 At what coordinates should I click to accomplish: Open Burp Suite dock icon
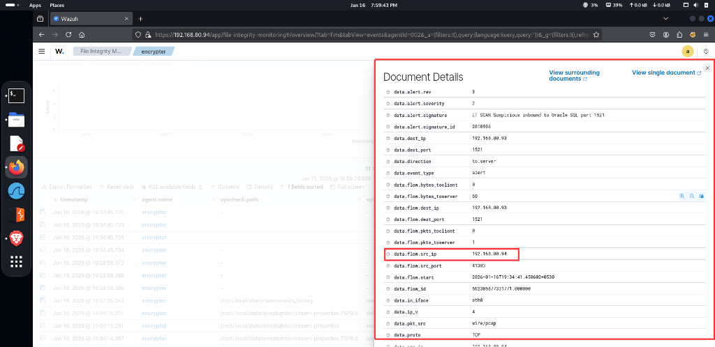[17, 215]
